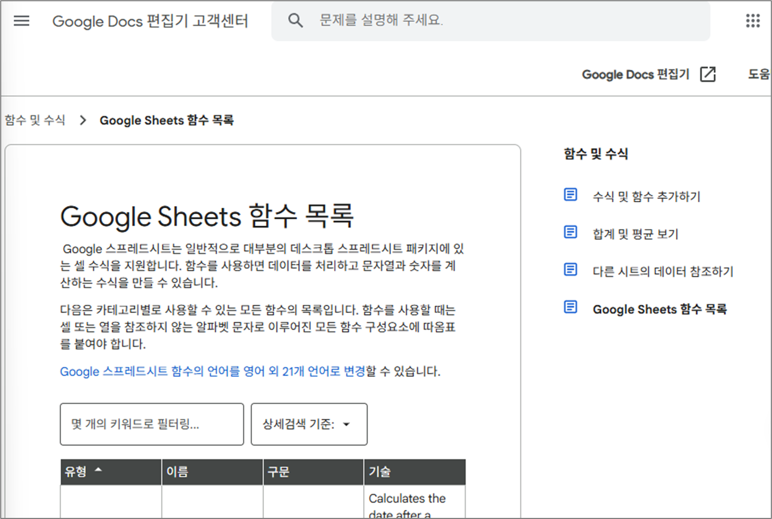
Task: Sort table by 유형 column header
Action: coord(111,472)
